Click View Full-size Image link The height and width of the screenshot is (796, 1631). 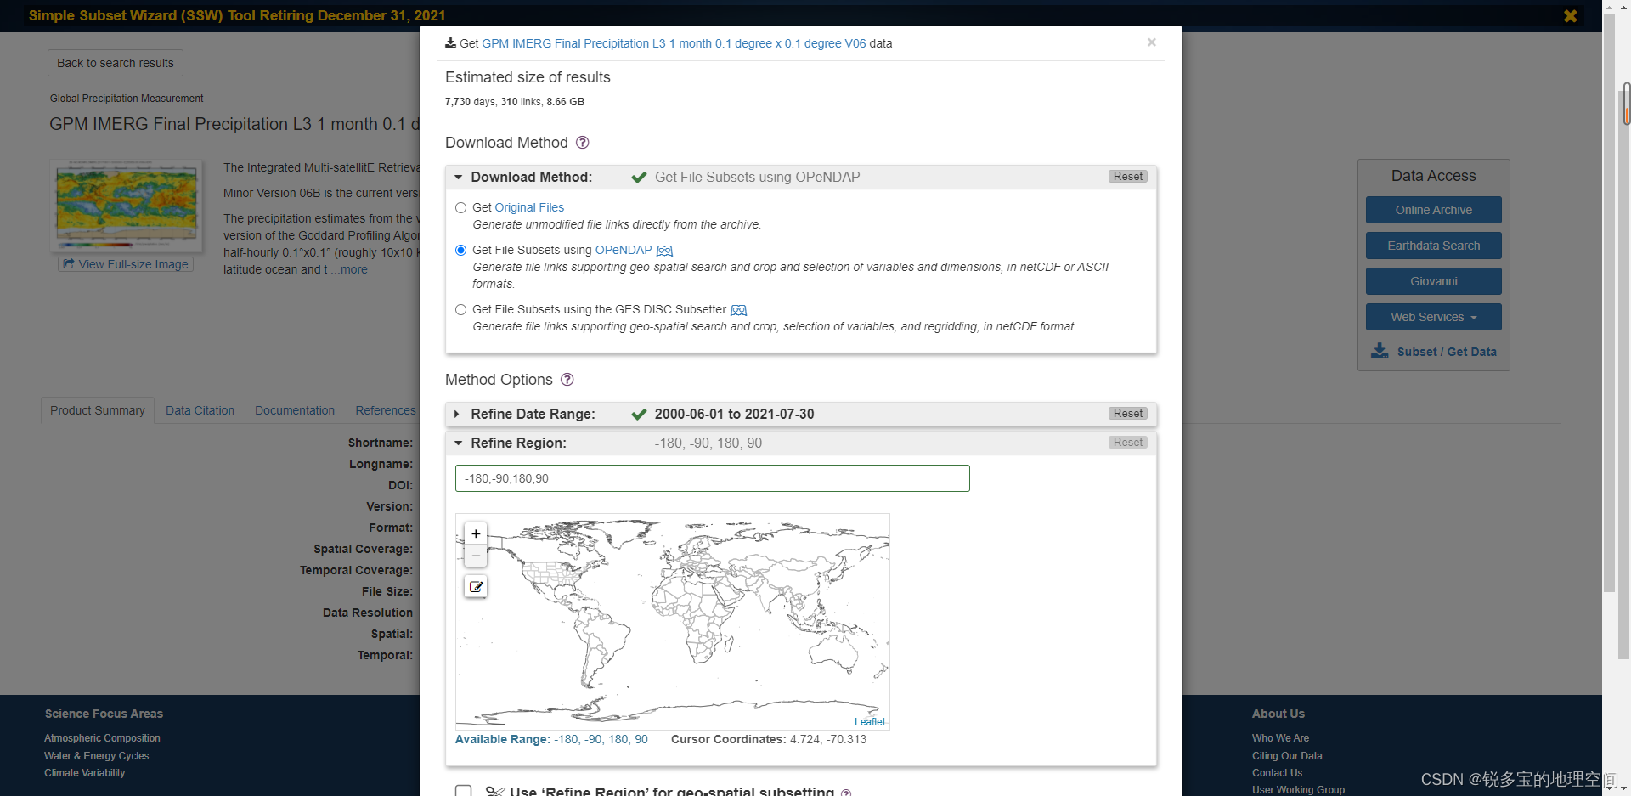(x=133, y=264)
